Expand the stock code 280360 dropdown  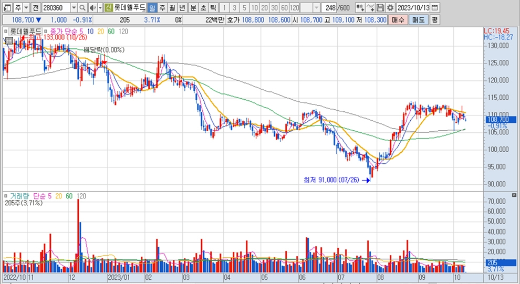point(73,8)
